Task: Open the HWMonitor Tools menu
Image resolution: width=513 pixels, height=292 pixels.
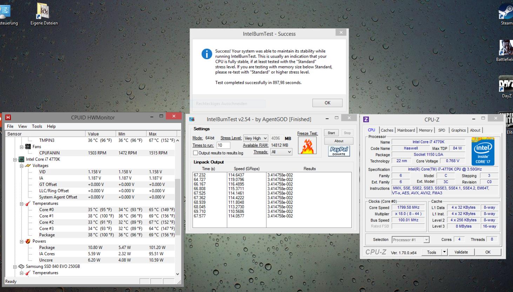Action: point(37,126)
